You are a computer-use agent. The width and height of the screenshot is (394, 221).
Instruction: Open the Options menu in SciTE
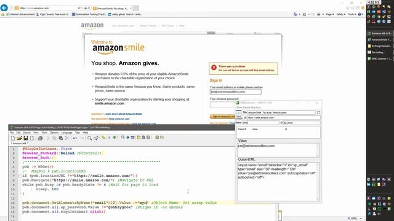coord(54,133)
